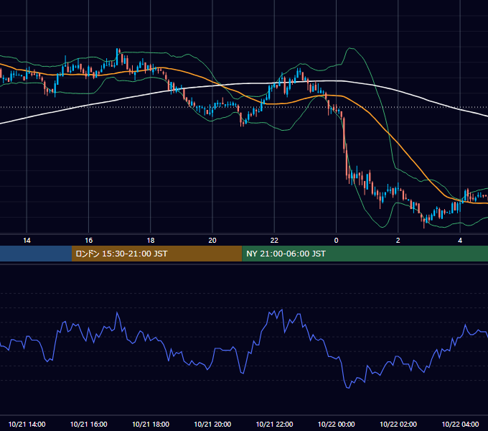
Task: Click the 4 hour label on chart axis
Action: click(460, 241)
